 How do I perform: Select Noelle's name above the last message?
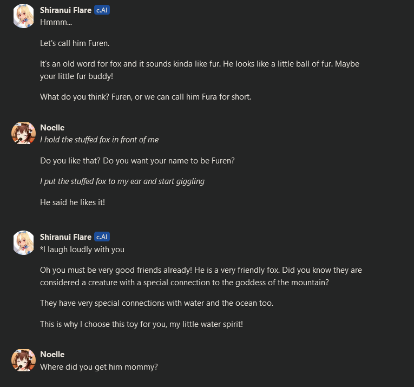[x=52, y=355]
